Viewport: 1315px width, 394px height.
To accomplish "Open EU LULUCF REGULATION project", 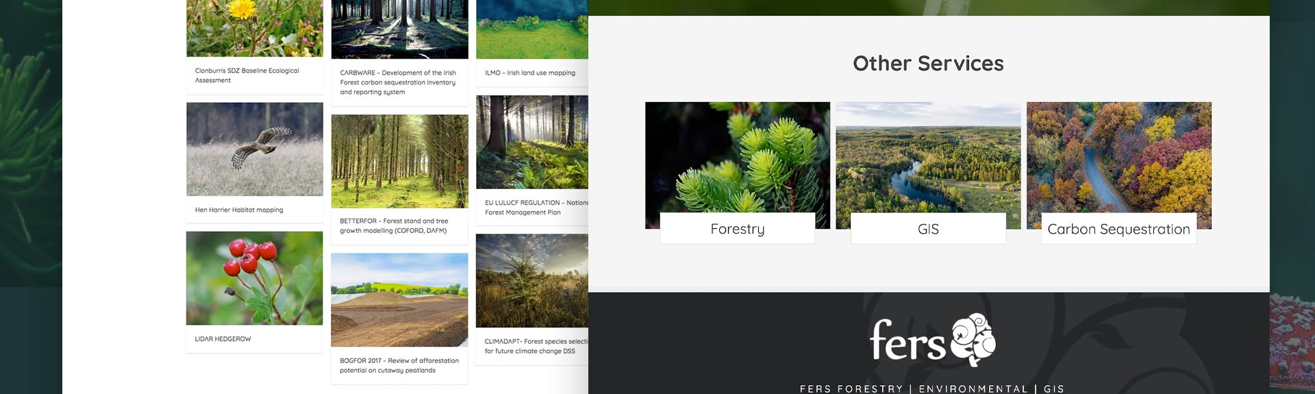I will point(536,208).
